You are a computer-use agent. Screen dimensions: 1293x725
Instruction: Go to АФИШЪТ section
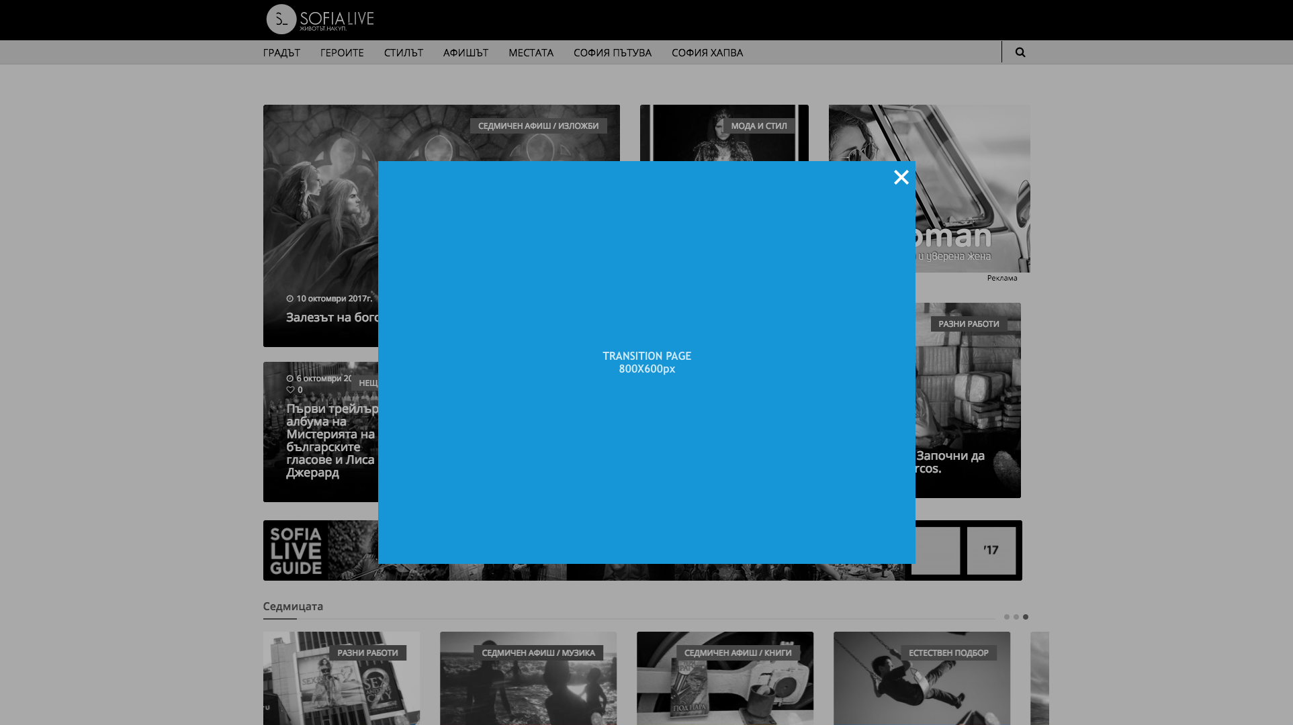pyautogui.click(x=465, y=52)
